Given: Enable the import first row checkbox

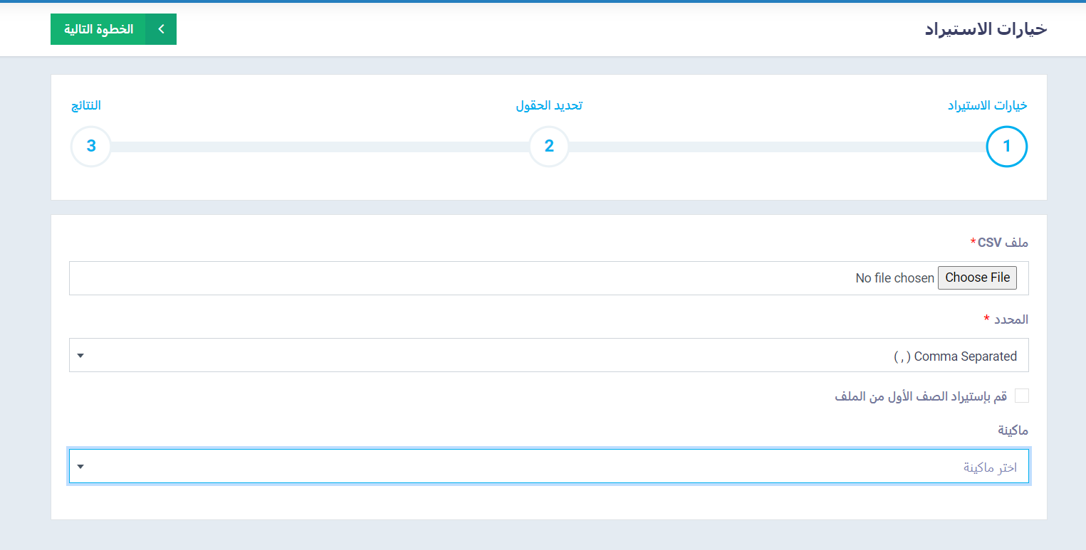Looking at the screenshot, I should coord(1021,396).
